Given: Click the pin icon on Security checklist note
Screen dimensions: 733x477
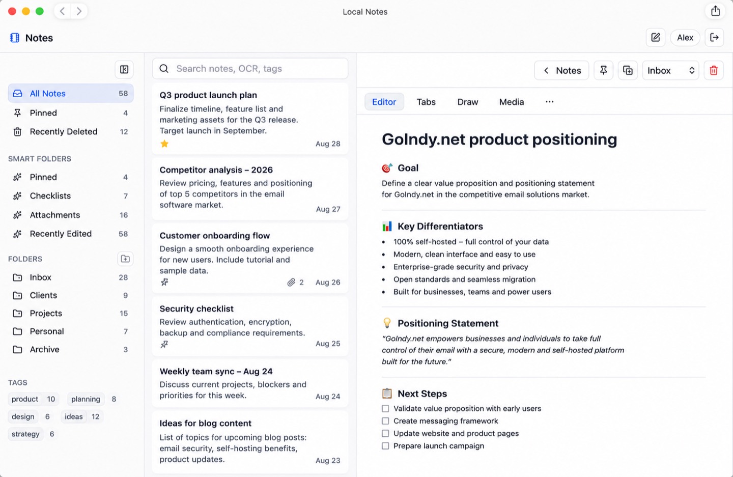Looking at the screenshot, I should point(164,344).
